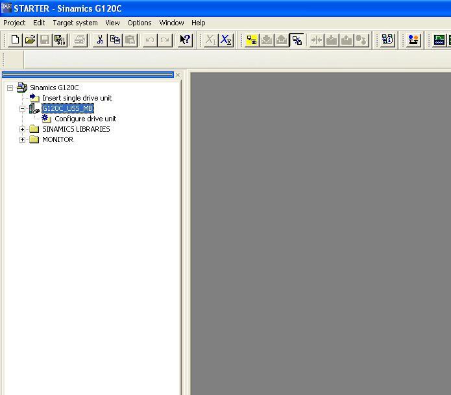Select MONITOR tree item
This screenshot has height=395, width=451.
pos(58,139)
